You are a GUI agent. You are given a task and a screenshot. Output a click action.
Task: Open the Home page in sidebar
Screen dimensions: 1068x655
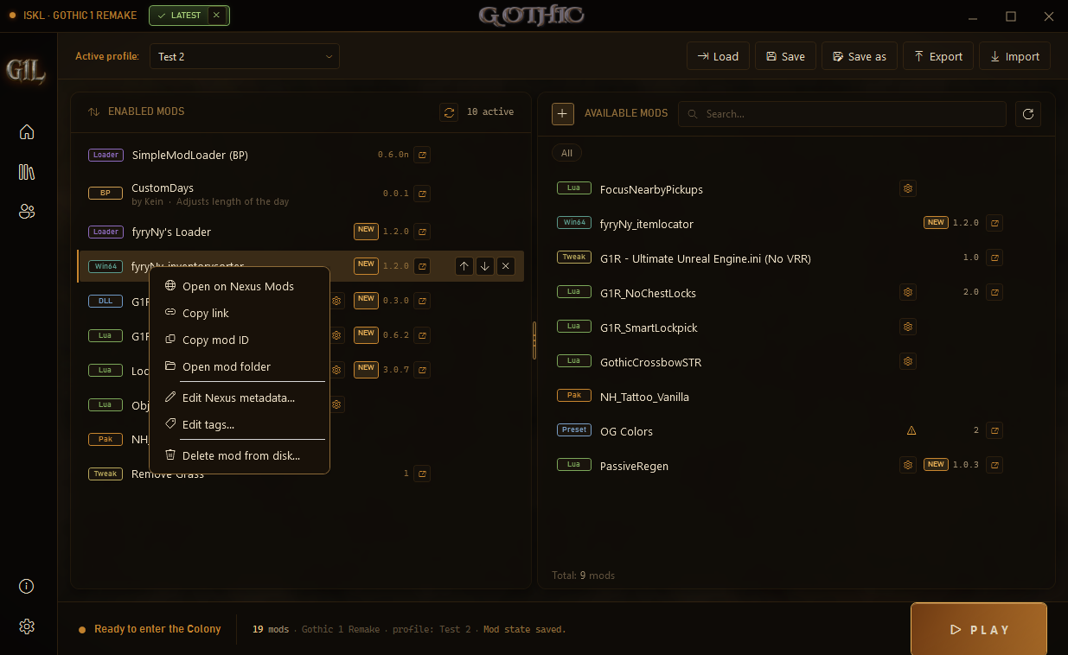(27, 131)
